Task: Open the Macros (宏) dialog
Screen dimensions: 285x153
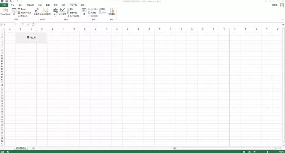Action: [x=14, y=12]
